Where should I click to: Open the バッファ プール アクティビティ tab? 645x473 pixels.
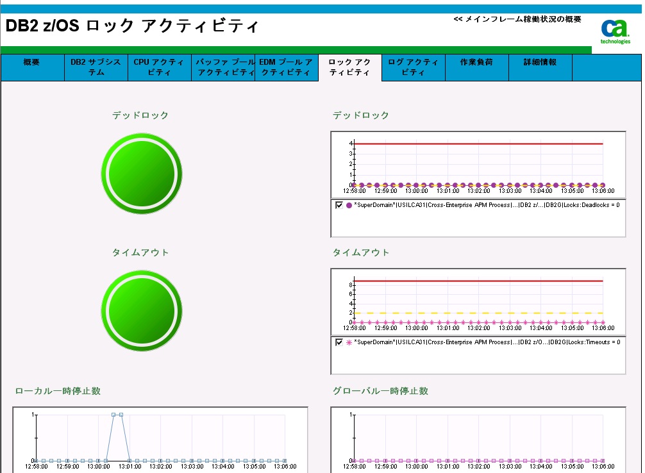click(x=222, y=67)
